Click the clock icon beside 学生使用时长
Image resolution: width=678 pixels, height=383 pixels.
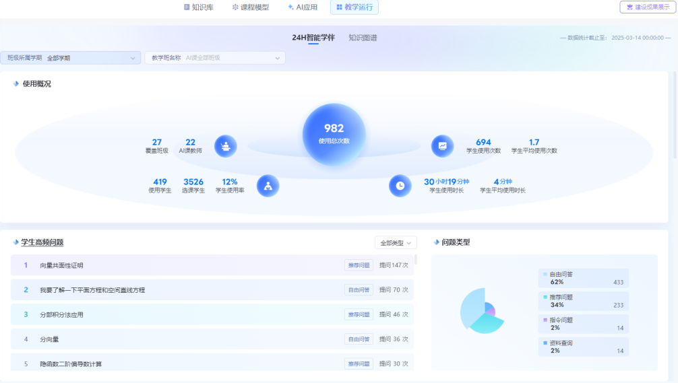[x=400, y=186]
